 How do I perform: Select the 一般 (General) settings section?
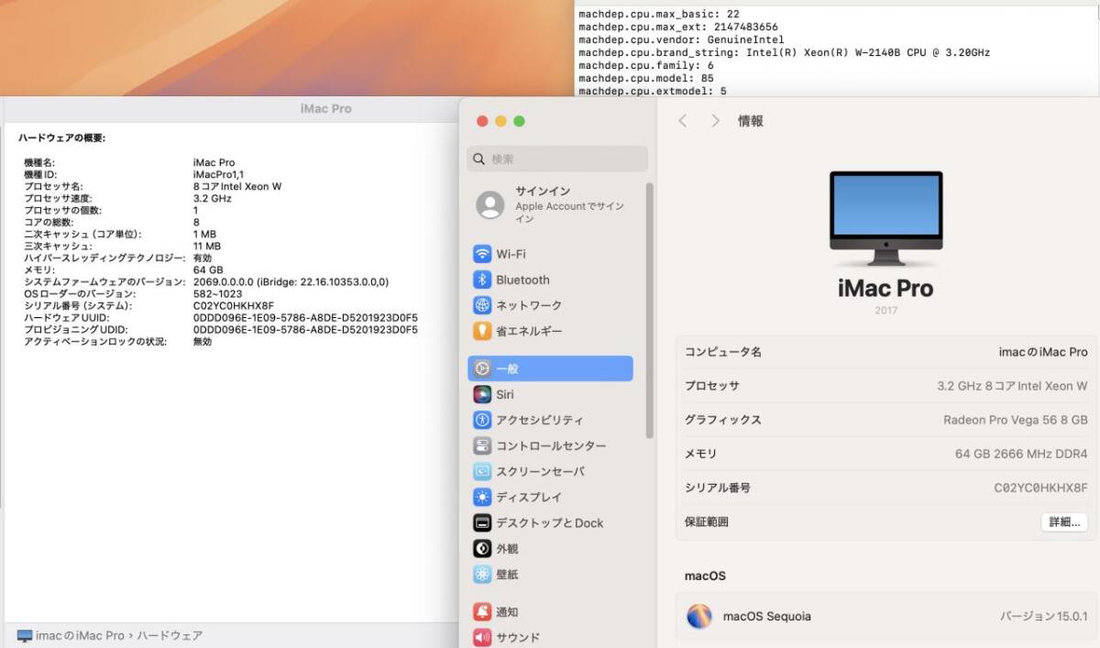tap(510, 368)
